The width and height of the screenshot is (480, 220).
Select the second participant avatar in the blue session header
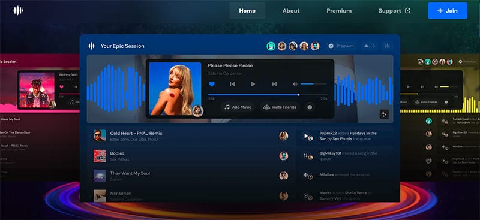(282, 46)
